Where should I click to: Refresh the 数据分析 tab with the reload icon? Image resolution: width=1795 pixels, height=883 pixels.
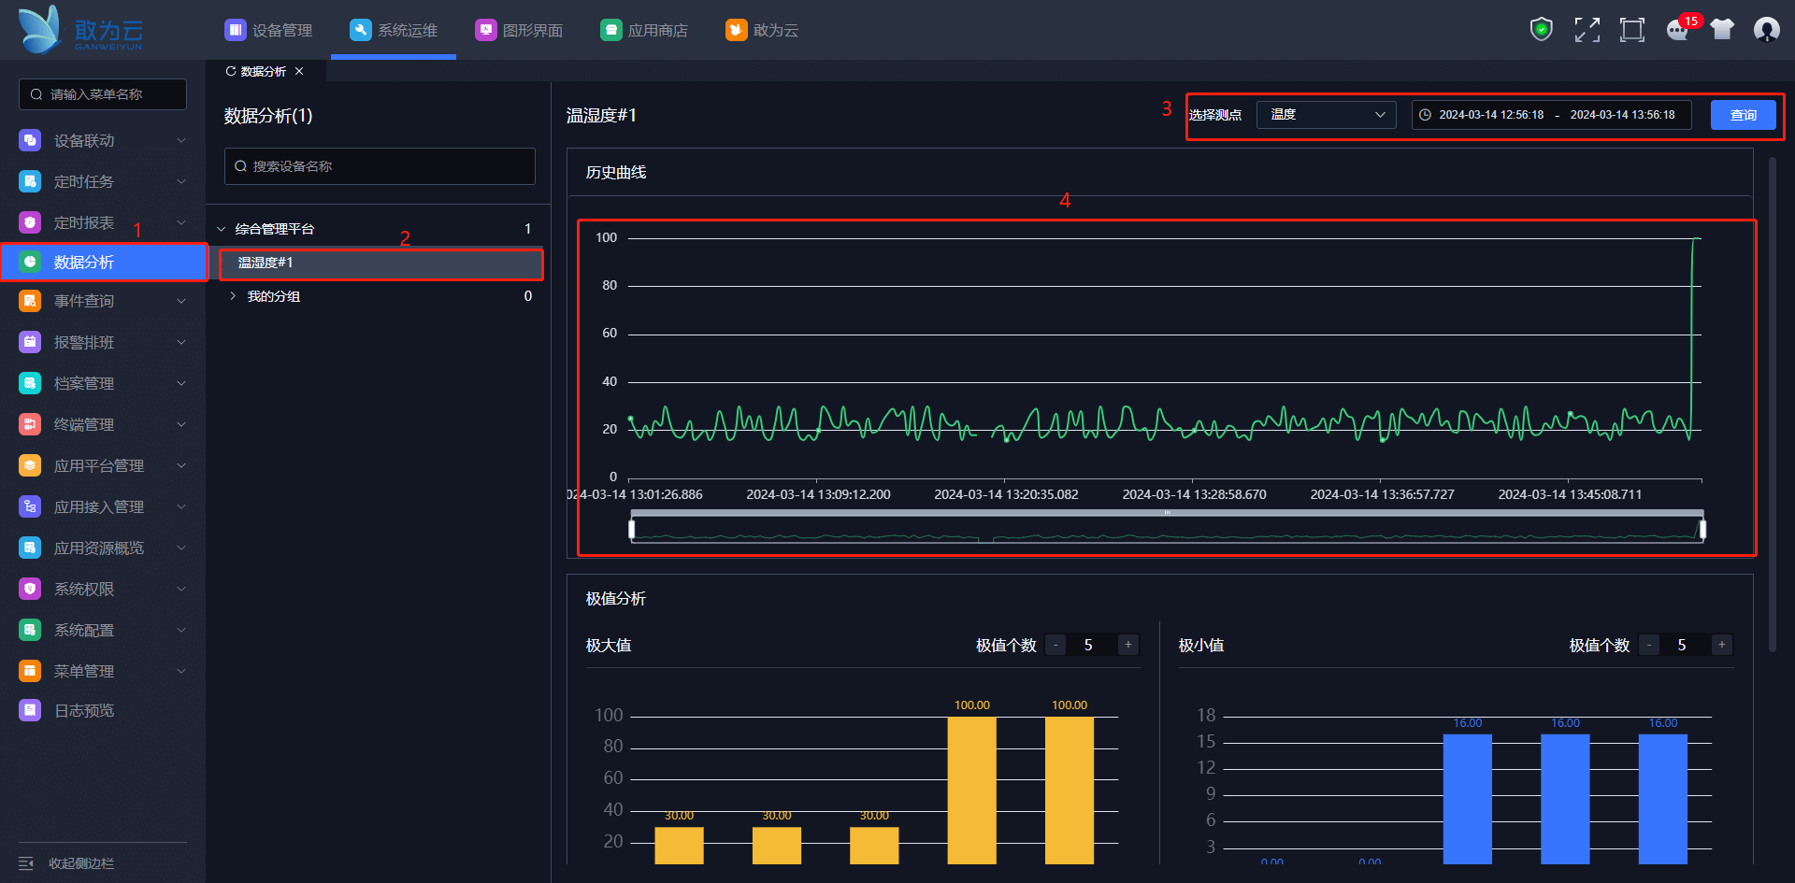pos(231,71)
